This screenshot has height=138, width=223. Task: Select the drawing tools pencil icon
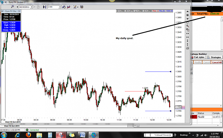click(x=75, y=7)
